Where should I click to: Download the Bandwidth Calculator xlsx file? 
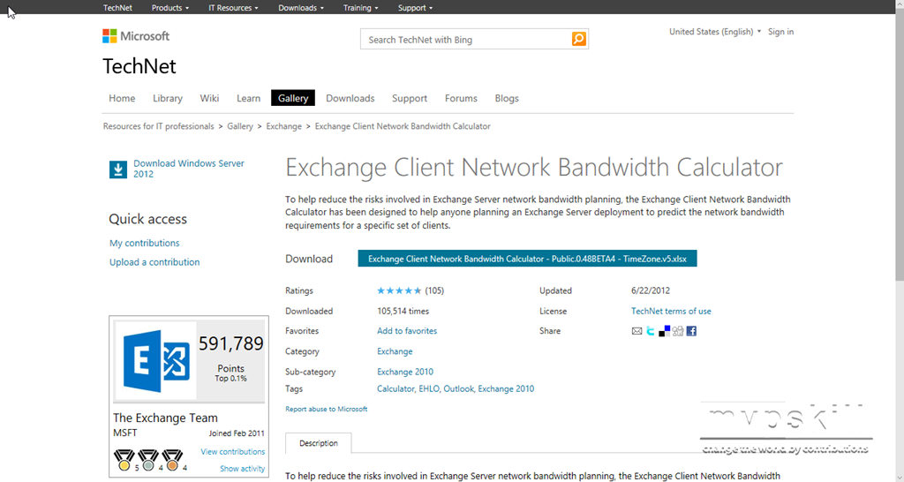tap(527, 259)
